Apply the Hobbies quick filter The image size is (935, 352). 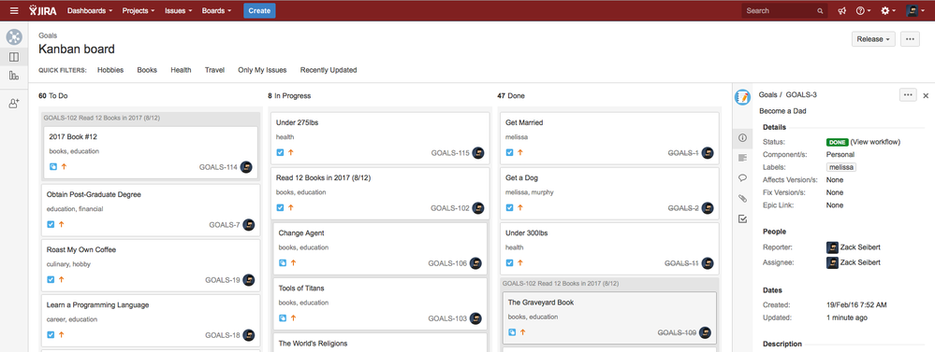110,70
